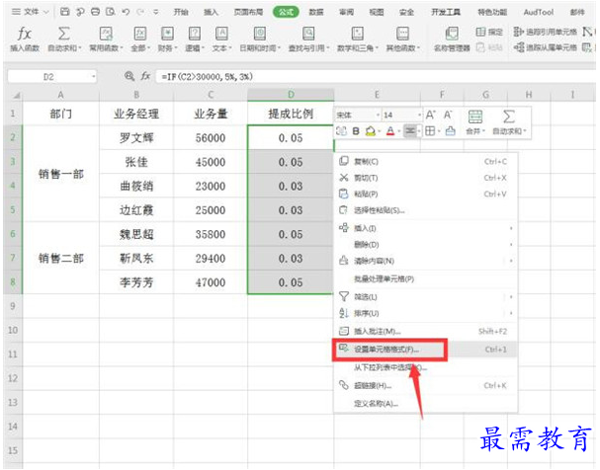Expand the Sort (排序) submenu
This screenshot has height=470, width=600.
425,313
